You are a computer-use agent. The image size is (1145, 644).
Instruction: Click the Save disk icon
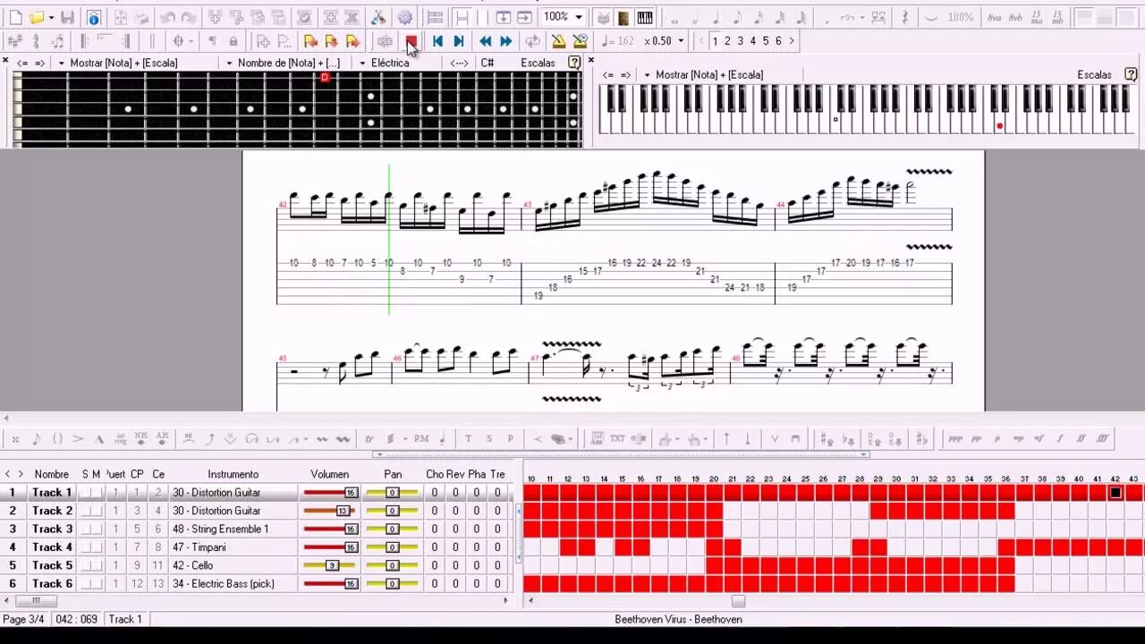(x=67, y=18)
